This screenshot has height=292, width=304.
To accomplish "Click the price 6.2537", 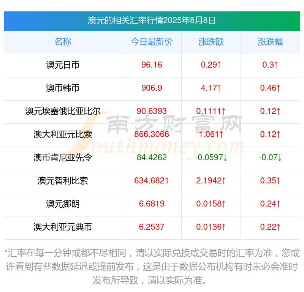I will [152, 227].
